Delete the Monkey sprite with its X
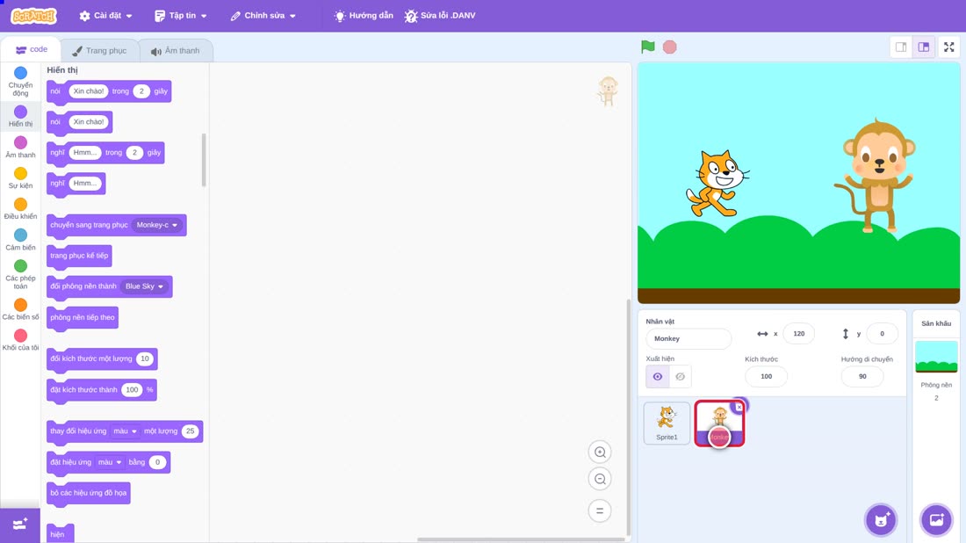The width and height of the screenshot is (966, 543). click(739, 407)
